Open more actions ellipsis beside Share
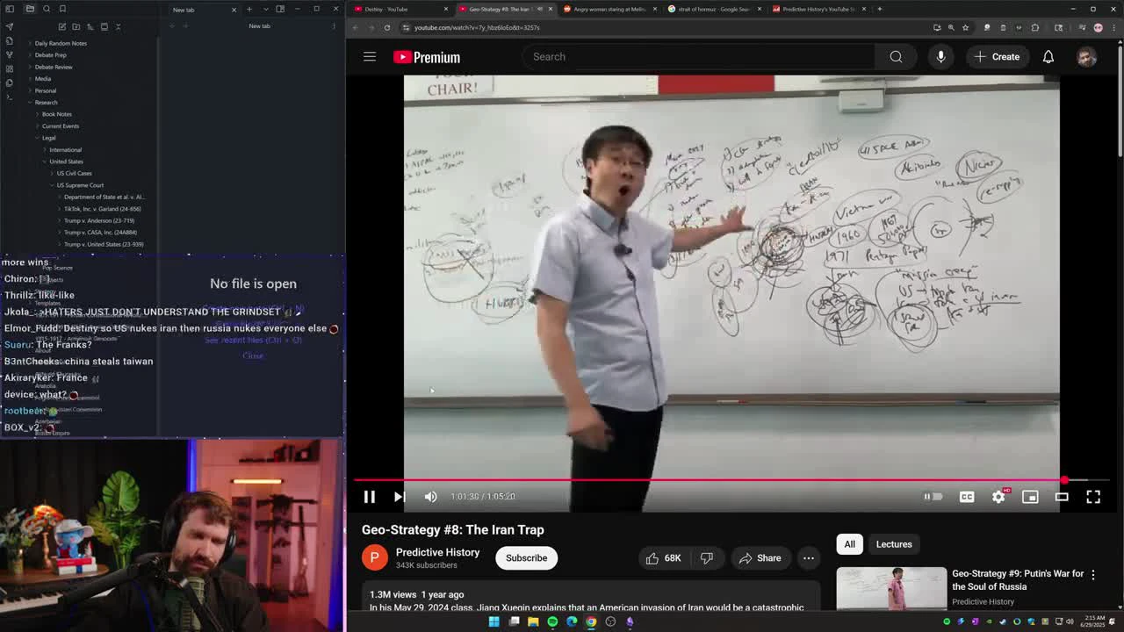The height and width of the screenshot is (632, 1124). tap(809, 558)
